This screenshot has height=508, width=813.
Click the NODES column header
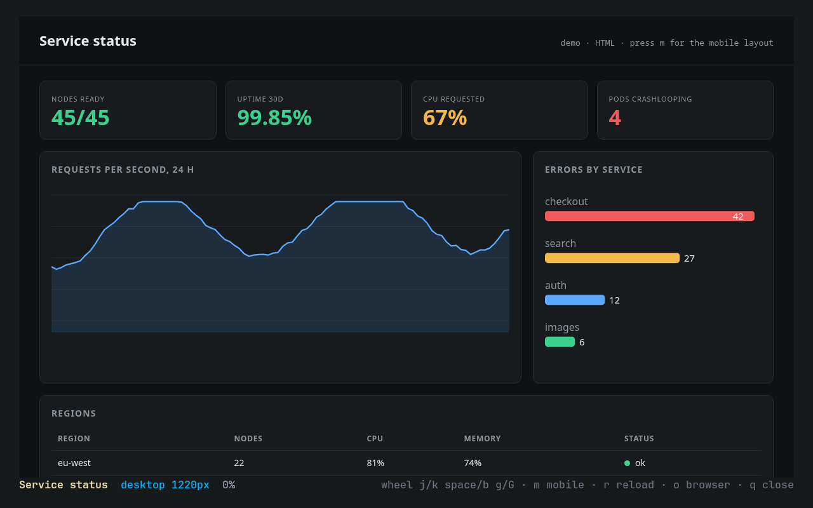coord(248,439)
